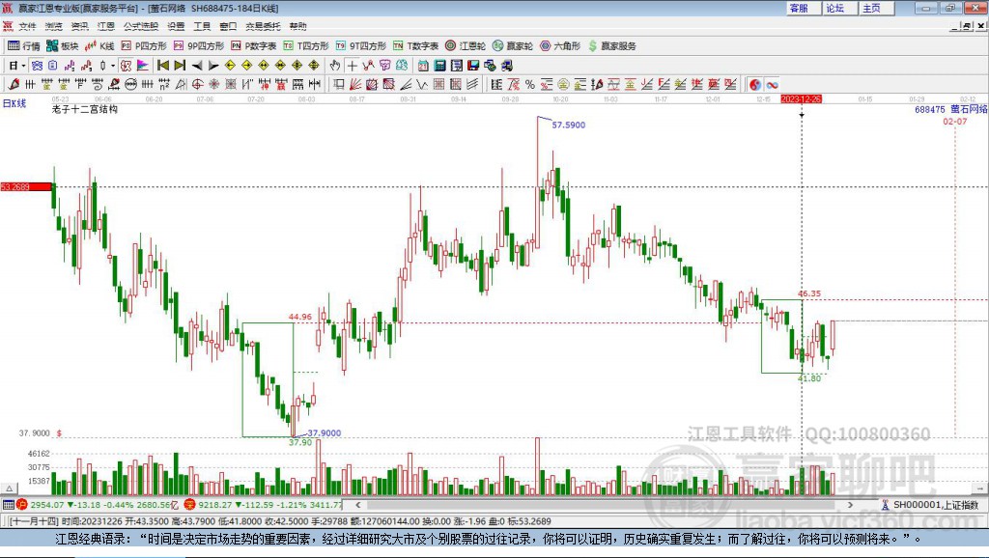The width and height of the screenshot is (989, 558).
Task: Click the 57.5900 high price label
Action: [568, 125]
